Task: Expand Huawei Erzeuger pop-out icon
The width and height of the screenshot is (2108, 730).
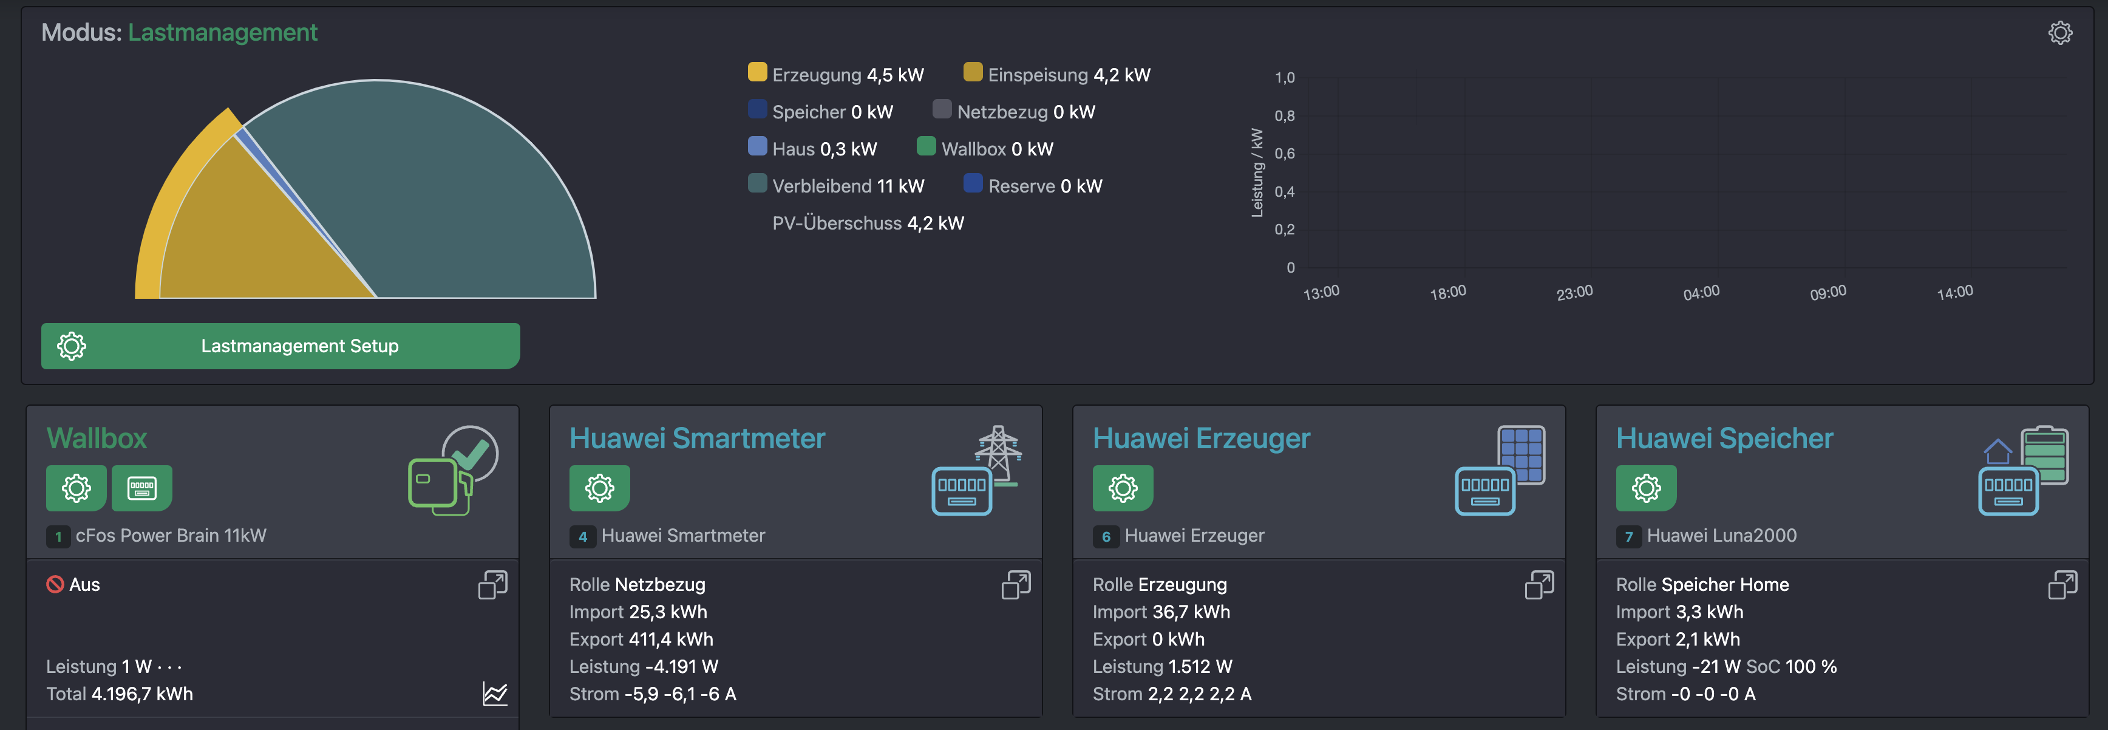Action: coord(1538,585)
